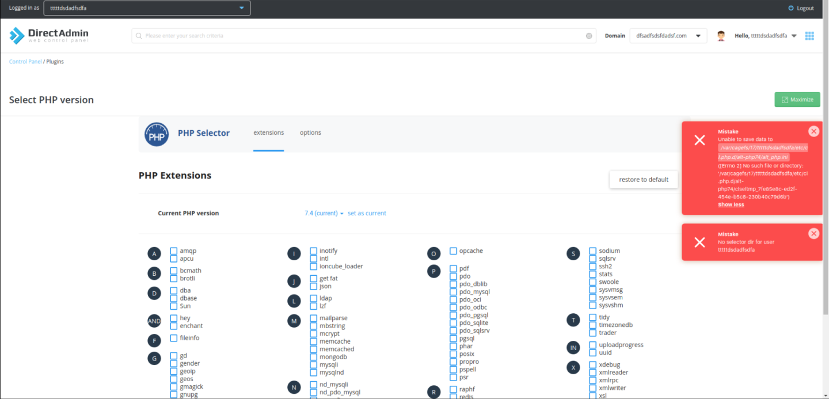
Task: Click the user avatar icon
Action: [721, 36]
